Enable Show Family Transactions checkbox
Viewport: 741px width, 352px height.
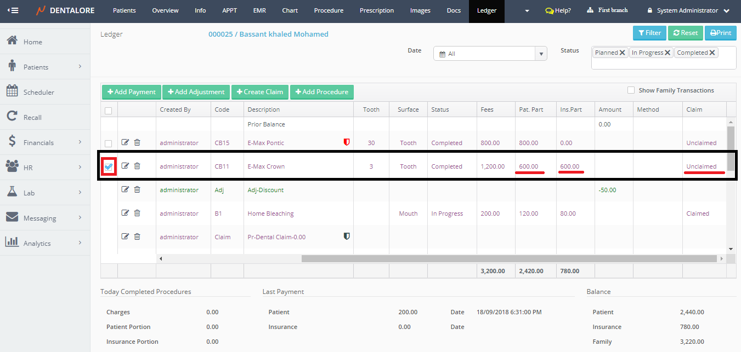point(631,90)
